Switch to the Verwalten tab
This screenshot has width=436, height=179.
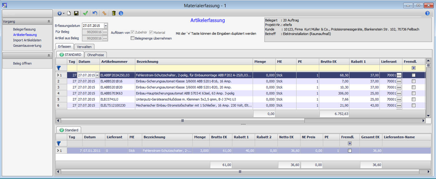point(84,47)
